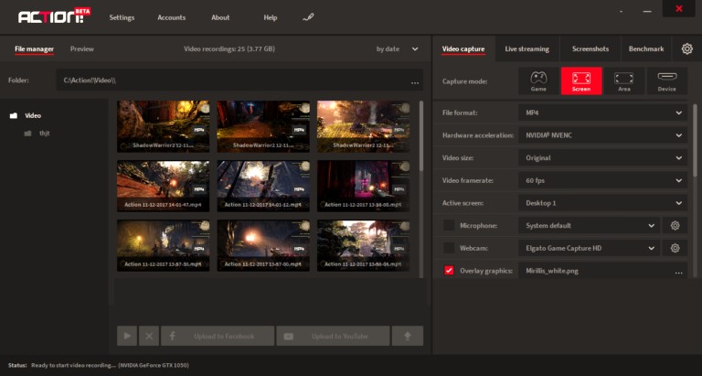Viewport: 702px width, 376px height.
Task: Expand the Video size dropdown
Action: pos(602,157)
